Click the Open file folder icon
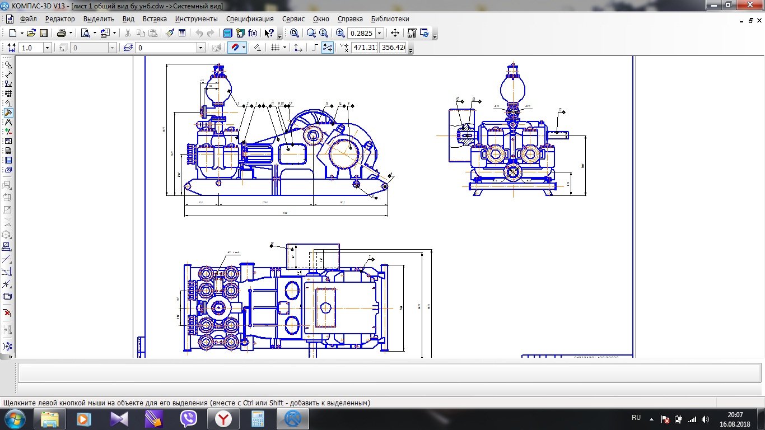This screenshot has width=765, height=430. 31,33
